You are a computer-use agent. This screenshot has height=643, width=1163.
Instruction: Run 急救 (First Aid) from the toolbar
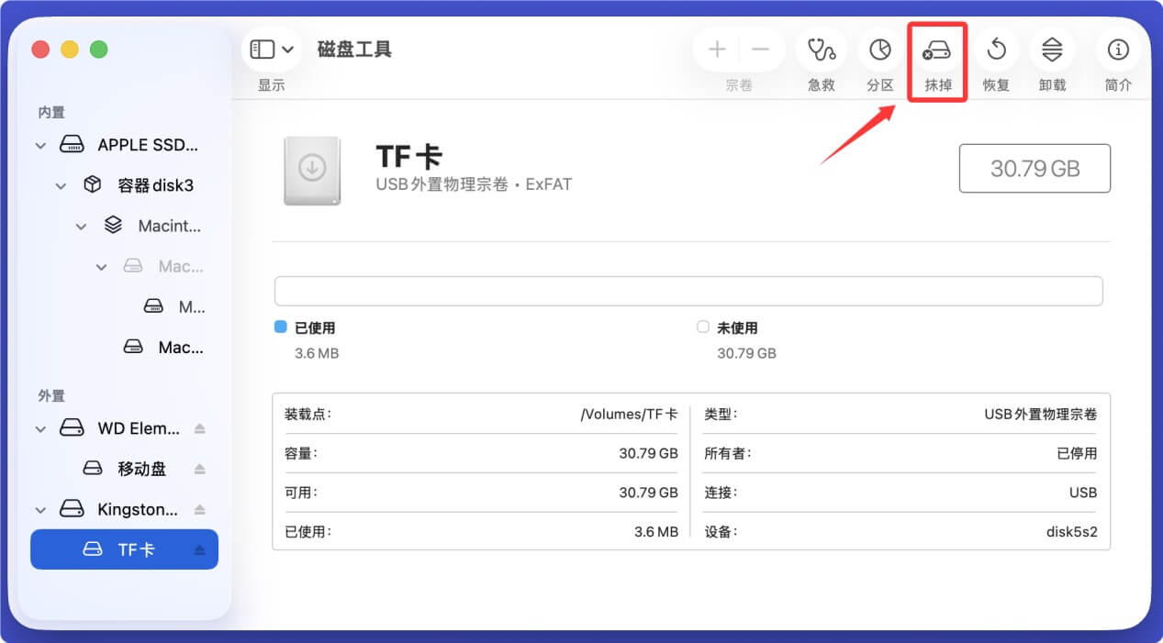821,50
